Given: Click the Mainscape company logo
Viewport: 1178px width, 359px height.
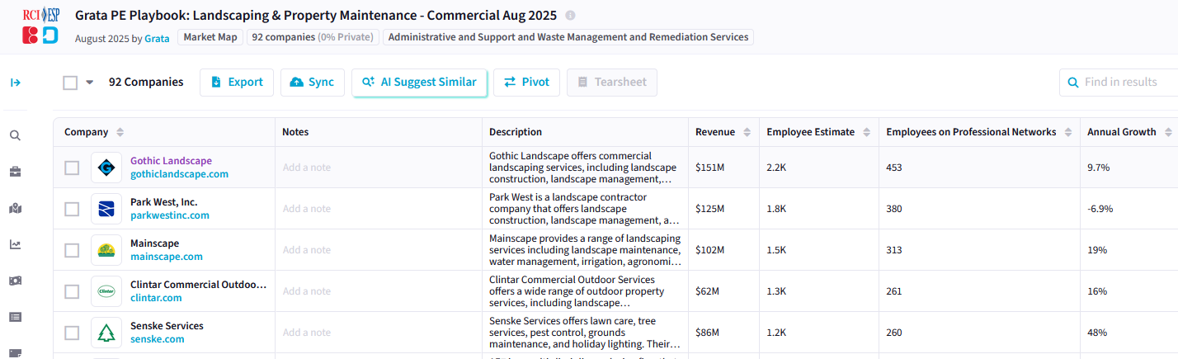Looking at the screenshot, I should pyautogui.click(x=106, y=250).
